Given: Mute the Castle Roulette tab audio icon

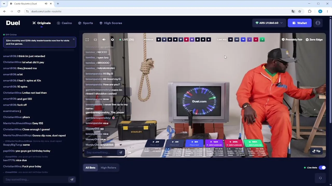Looking at the screenshot, I should [x=46, y=4].
